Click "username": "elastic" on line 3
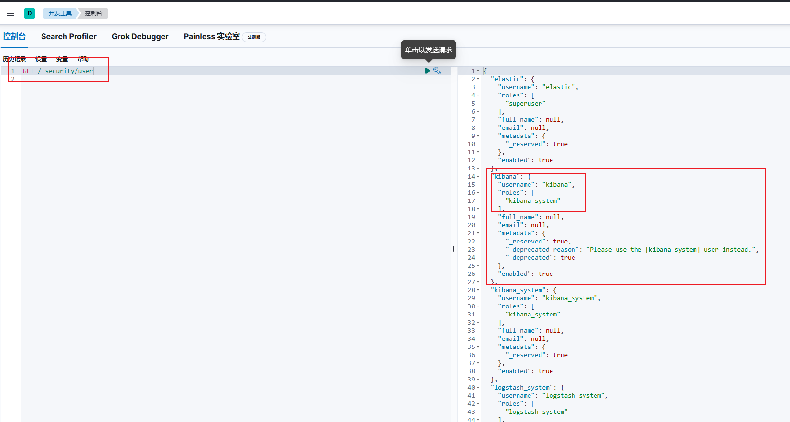Image resolution: width=790 pixels, height=422 pixels. click(x=538, y=87)
